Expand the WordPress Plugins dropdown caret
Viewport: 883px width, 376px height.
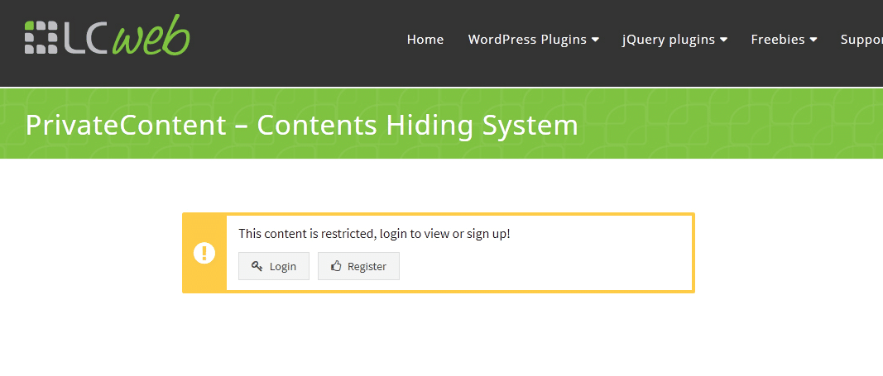point(595,40)
